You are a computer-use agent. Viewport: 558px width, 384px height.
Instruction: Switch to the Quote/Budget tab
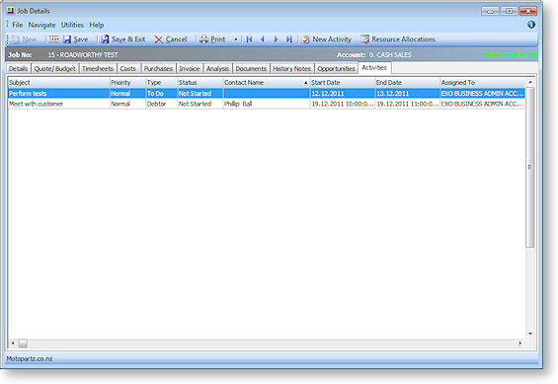tap(54, 69)
